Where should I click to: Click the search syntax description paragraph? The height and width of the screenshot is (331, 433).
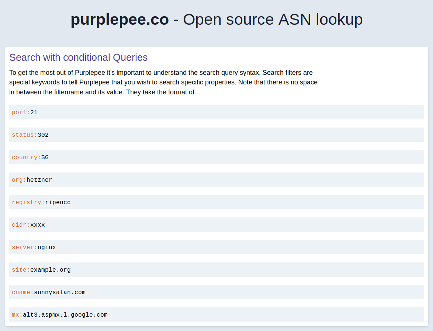(x=163, y=82)
